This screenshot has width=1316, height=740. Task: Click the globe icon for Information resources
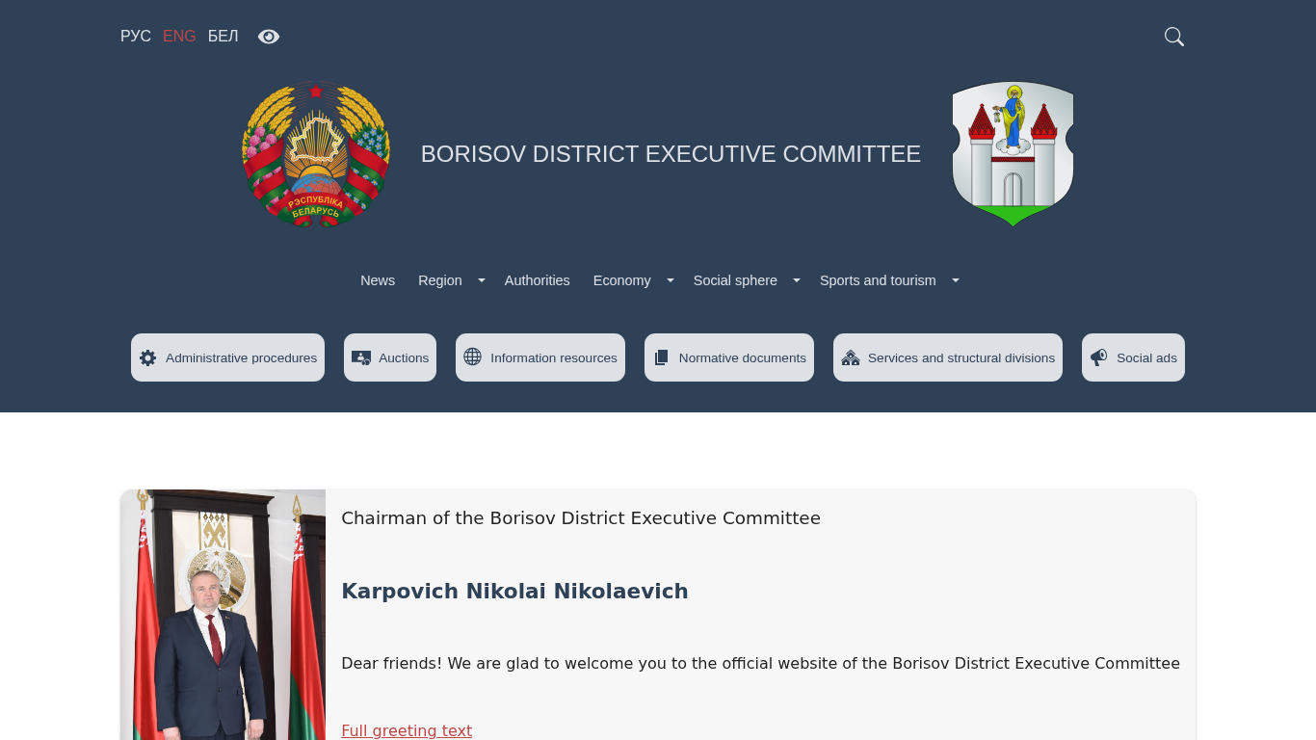(x=472, y=357)
